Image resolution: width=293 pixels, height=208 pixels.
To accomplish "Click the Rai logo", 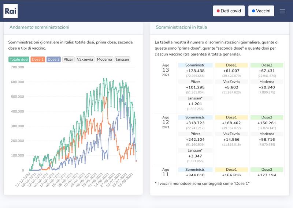I will 11,11.
